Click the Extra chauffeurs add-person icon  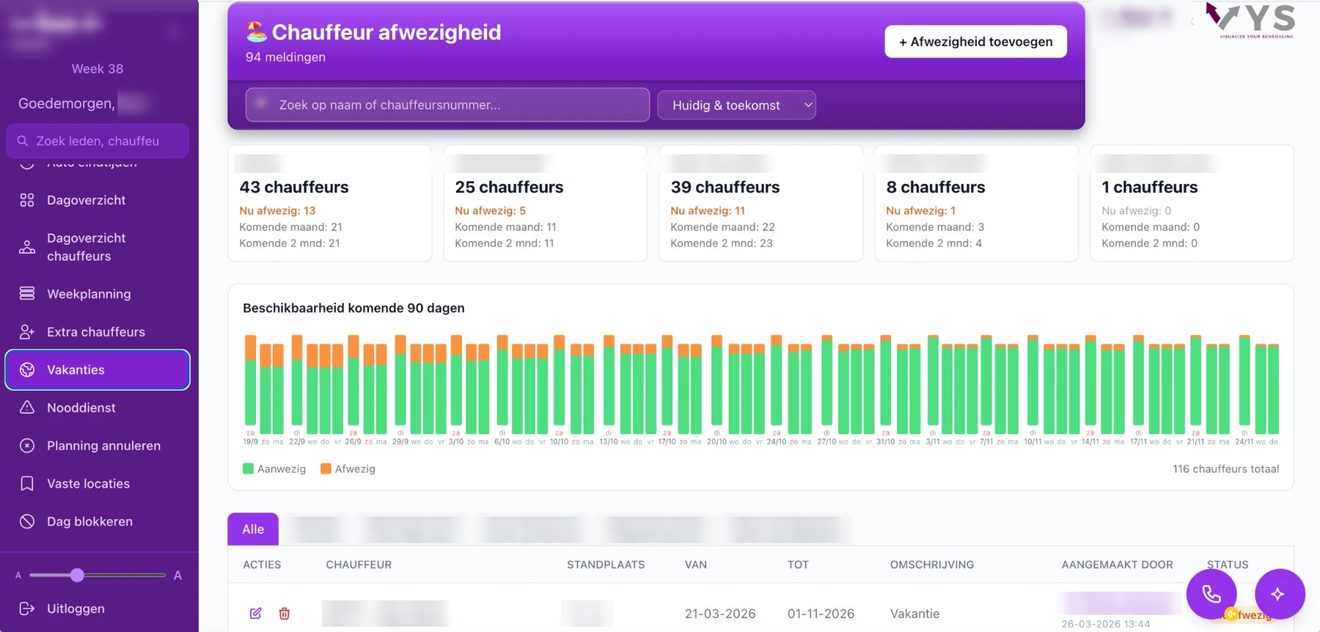coord(27,332)
